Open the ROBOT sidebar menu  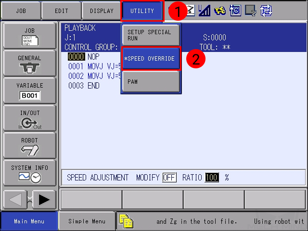pos(30,145)
